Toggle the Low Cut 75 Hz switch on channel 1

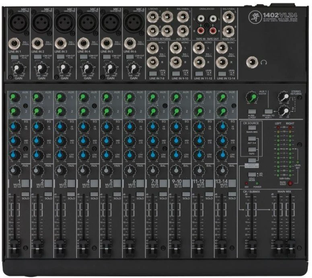[14, 57]
